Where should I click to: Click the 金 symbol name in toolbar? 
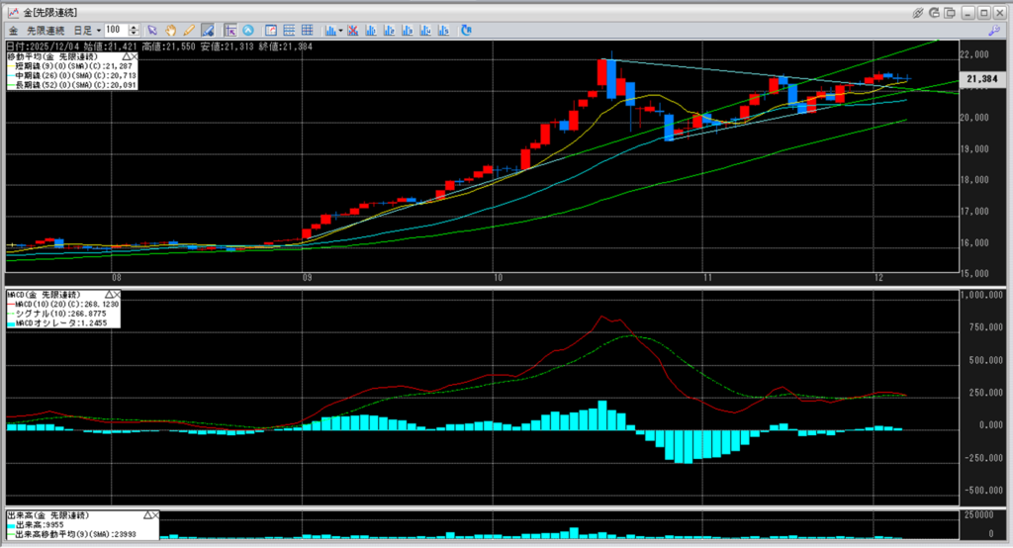(x=13, y=31)
